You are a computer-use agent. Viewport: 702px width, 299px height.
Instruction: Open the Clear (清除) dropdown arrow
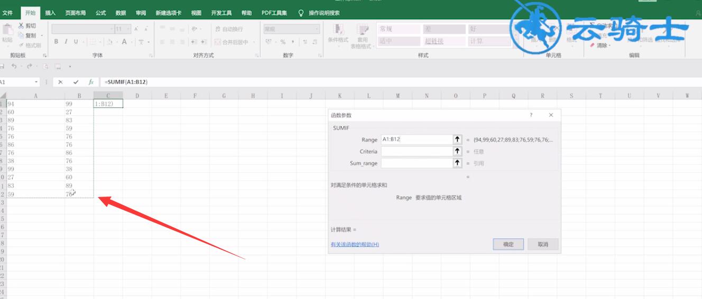click(x=610, y=45)
